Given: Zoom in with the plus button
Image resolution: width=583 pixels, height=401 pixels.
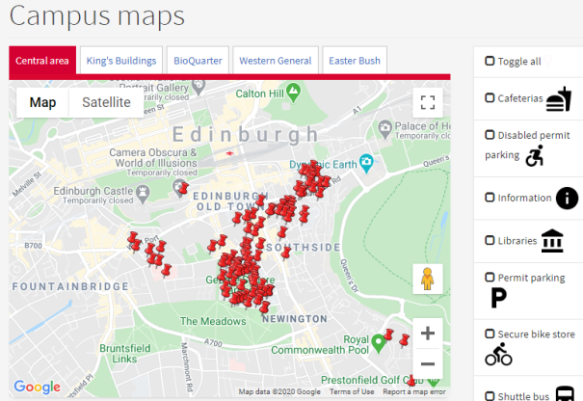Looking at the screenshot, I should tap(428, 333).
